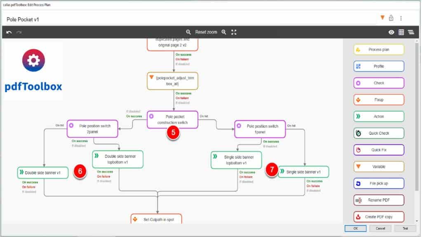The width and height of the screenshot is (422, 237).
Task: Click the fixup icon on Set Cutpath in spot
Action: point(135,219)
